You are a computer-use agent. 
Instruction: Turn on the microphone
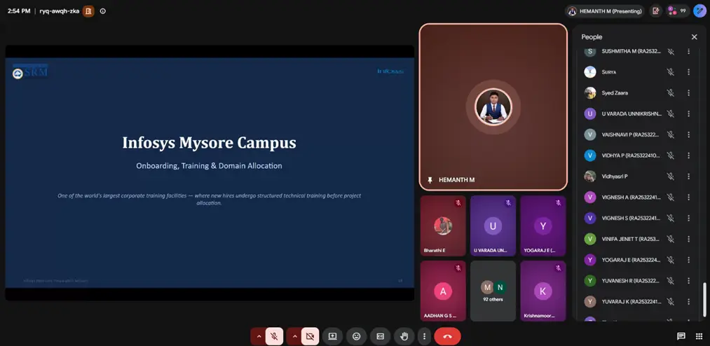click(274, 336)
